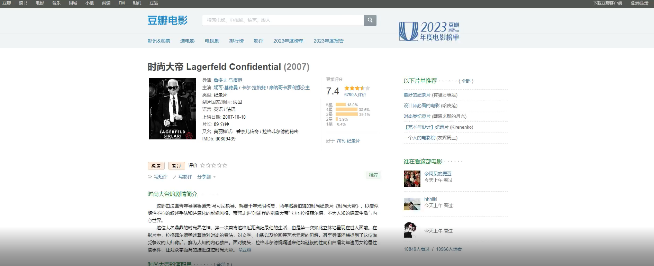Open 影评 navigation tab

tap(259, 41)
